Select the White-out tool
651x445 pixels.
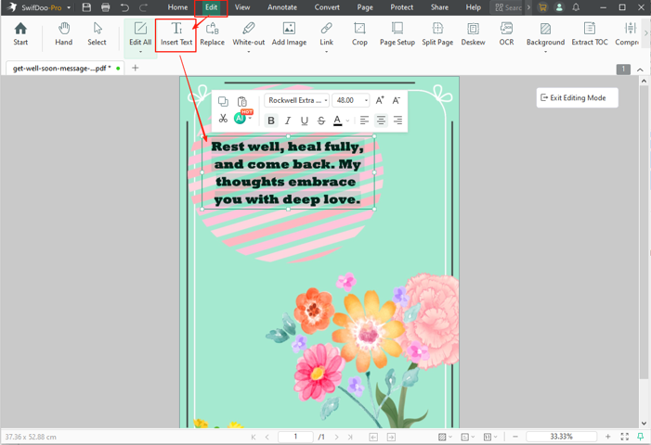248,34
